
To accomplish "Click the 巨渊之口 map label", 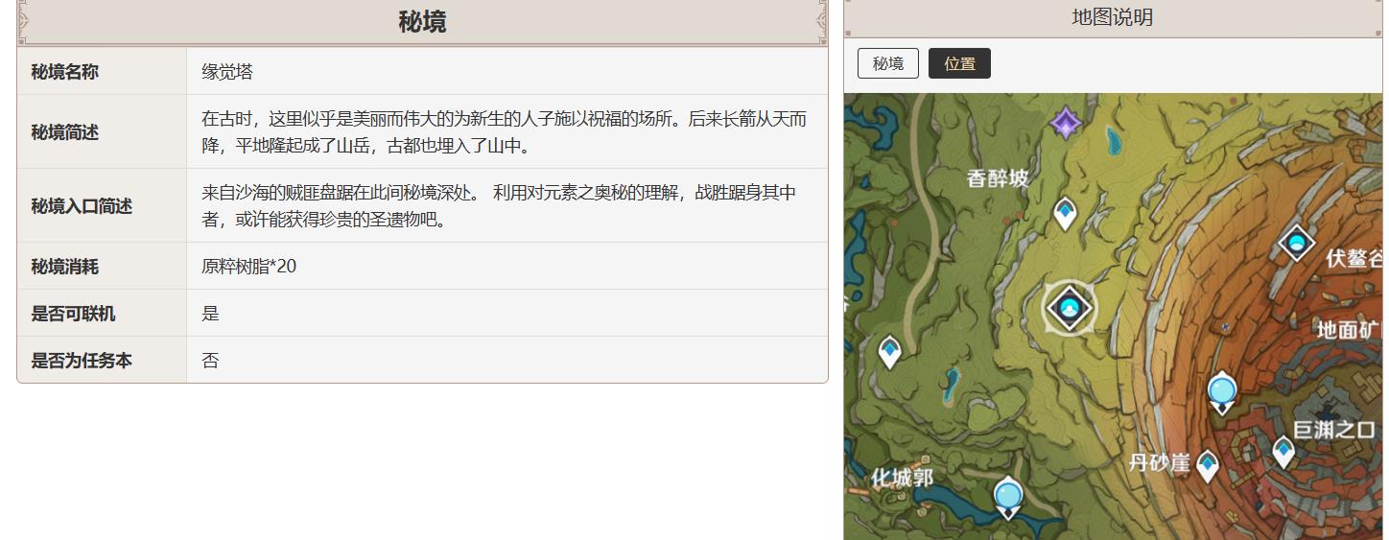I will tap(1334, 429).
